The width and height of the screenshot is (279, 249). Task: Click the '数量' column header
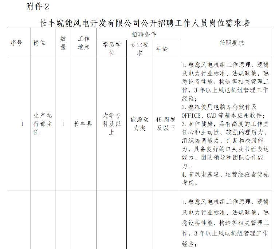pos(63,43)
